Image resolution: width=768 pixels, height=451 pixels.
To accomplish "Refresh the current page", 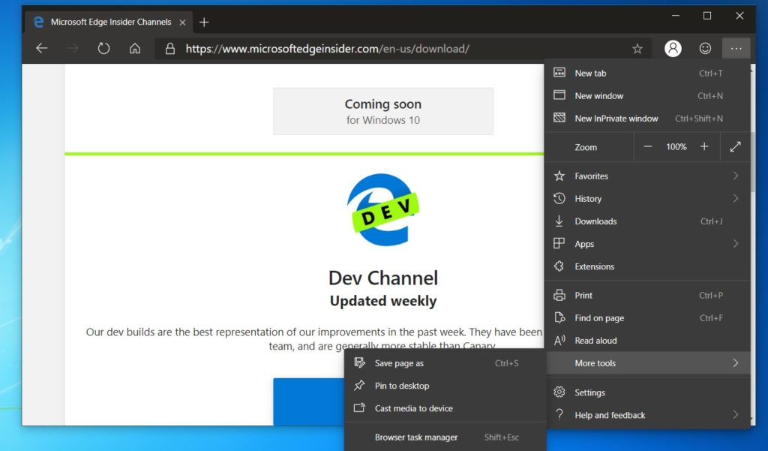I will click(x=103, y=48).
